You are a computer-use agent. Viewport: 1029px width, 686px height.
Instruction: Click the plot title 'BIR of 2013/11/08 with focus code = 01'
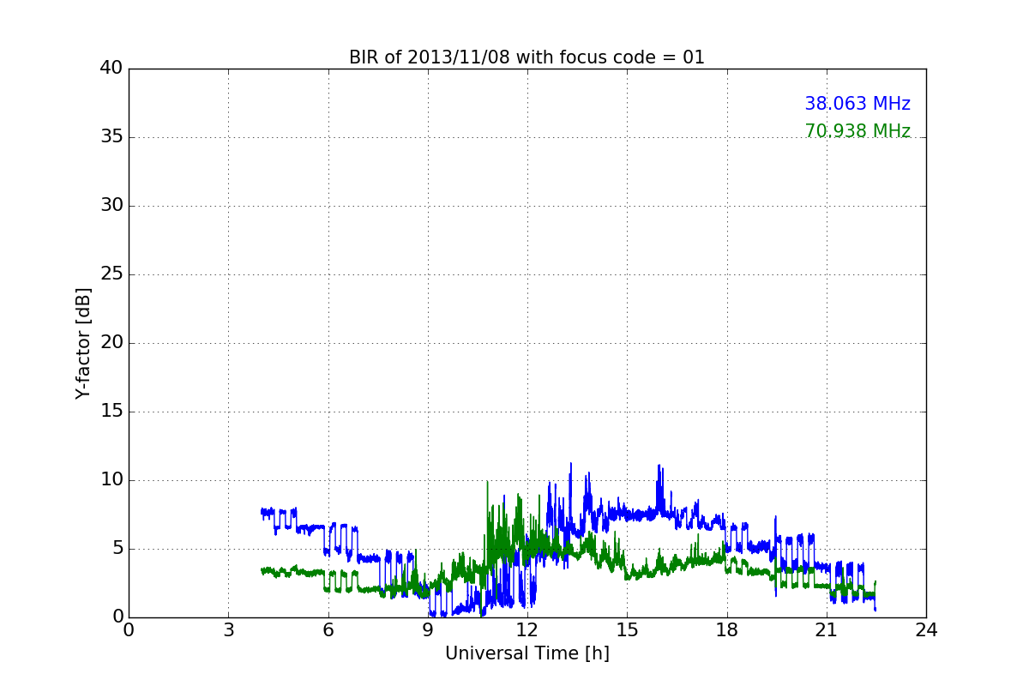pos(527,57)
